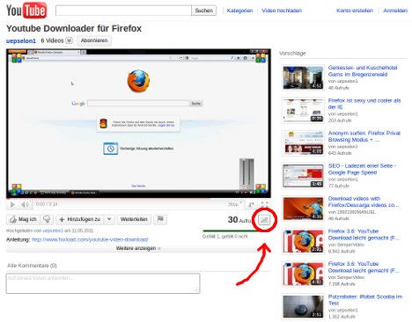Click the Suchen search button
The height and width of the screenshot is (322, 412).
tap(204, 11)
